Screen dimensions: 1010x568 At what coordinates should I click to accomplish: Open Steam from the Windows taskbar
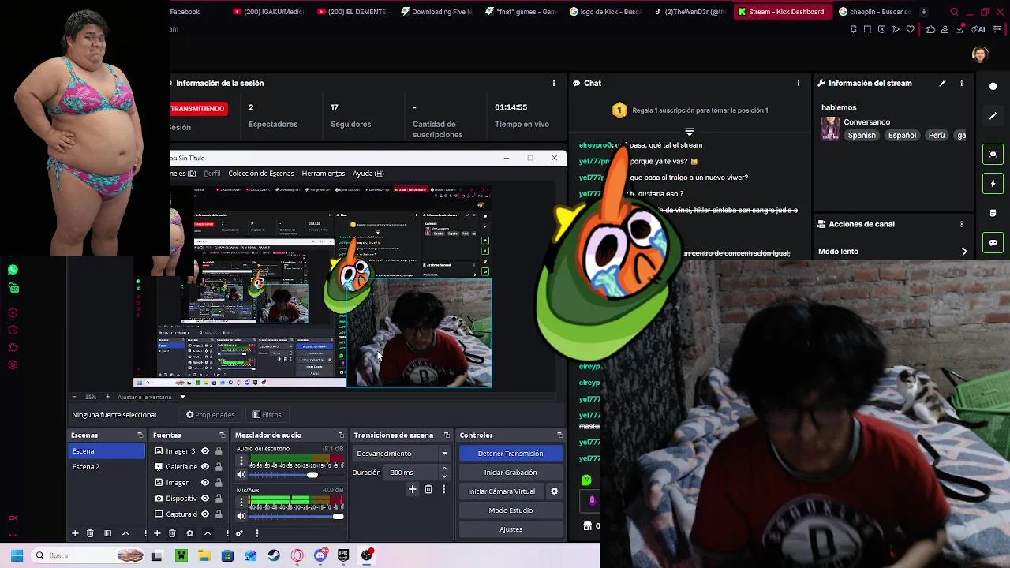[x=274, y=555]
